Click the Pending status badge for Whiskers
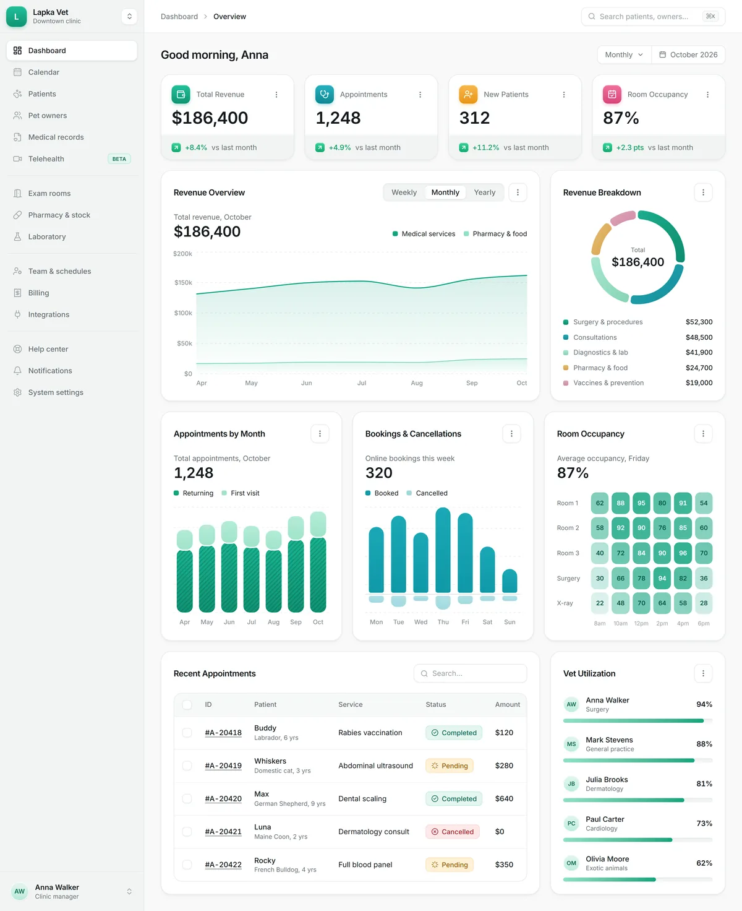Screen dimensions: 742x911 point(450,766)
